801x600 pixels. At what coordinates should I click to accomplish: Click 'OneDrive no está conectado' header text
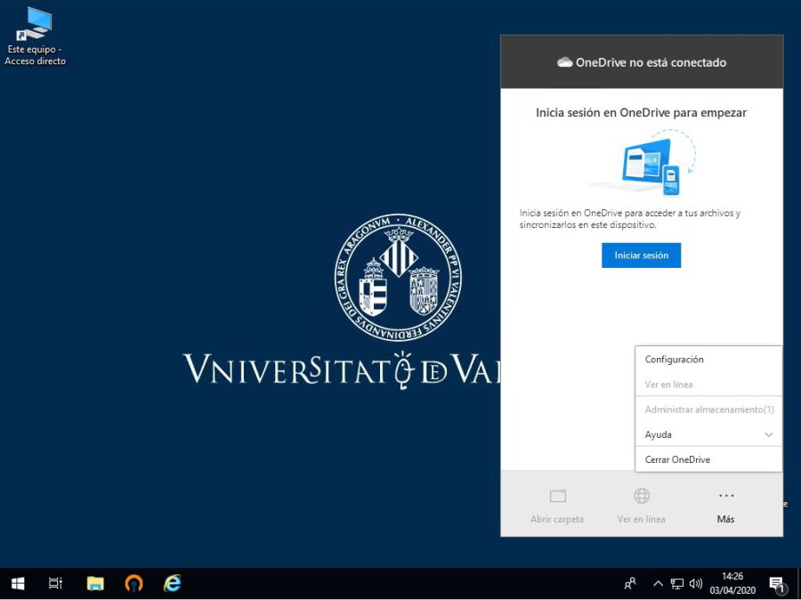coord(651,62)
